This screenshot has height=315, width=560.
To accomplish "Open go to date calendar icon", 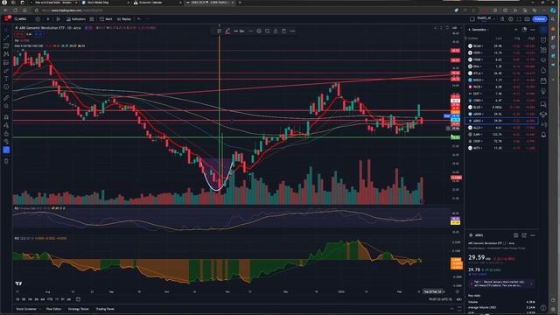I will 78,299.
